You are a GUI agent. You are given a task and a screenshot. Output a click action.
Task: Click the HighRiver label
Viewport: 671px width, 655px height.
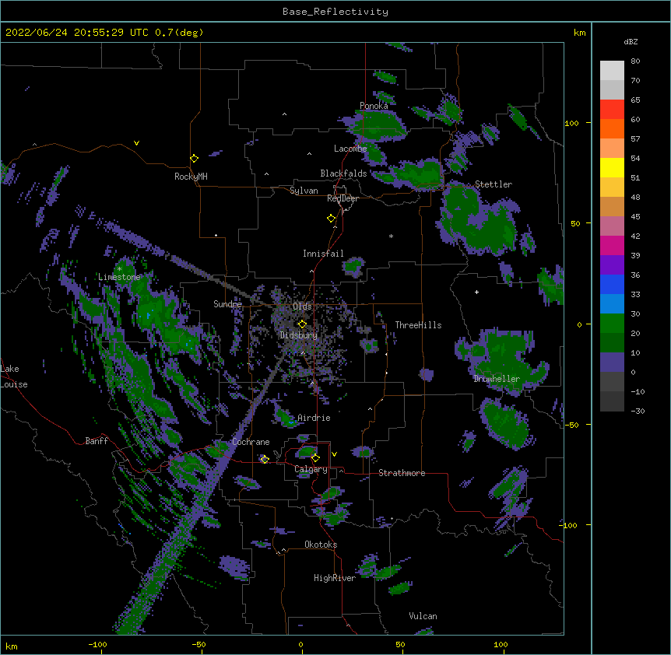335,578
